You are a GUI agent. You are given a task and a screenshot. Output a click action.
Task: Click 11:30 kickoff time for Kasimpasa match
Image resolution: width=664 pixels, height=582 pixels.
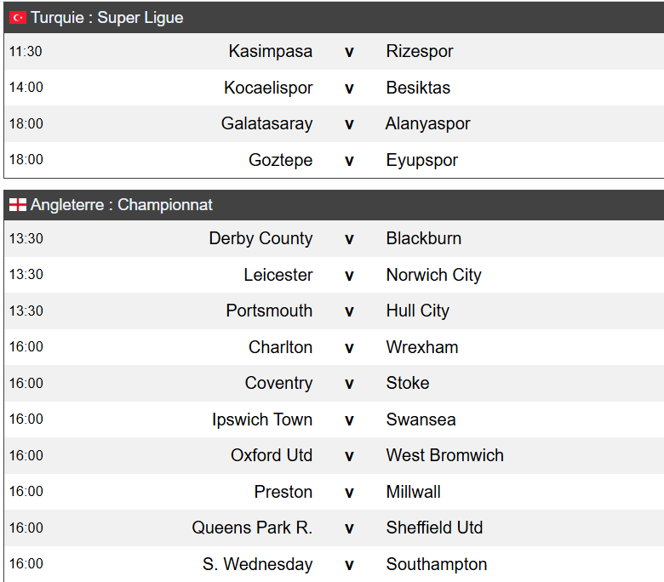point(26,52)
